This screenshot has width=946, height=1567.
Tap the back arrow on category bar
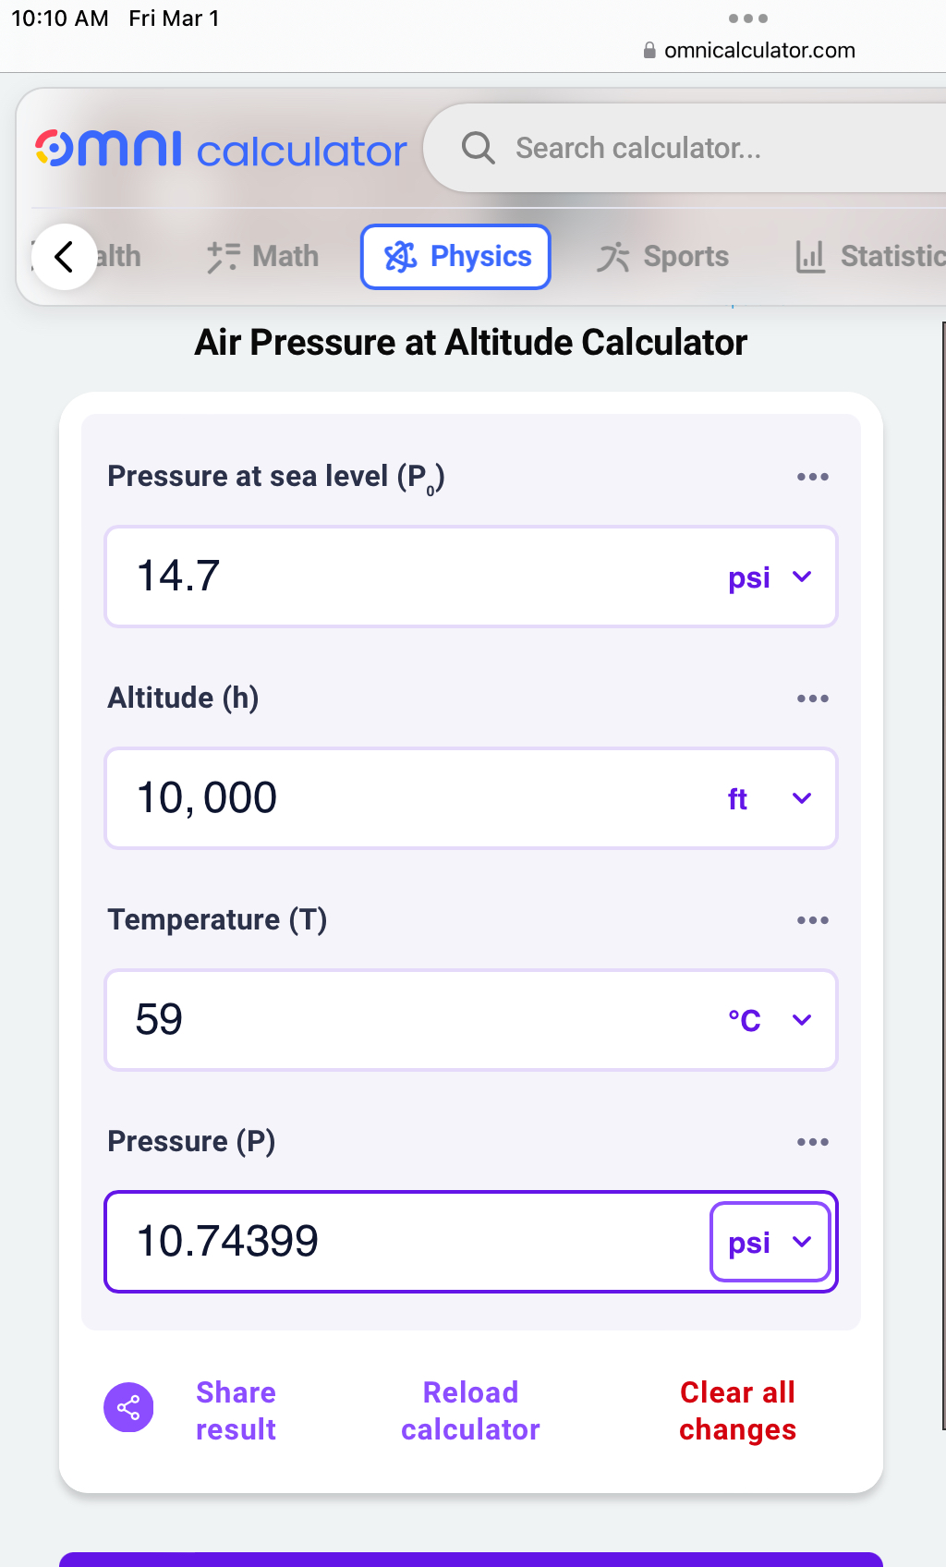64,257
